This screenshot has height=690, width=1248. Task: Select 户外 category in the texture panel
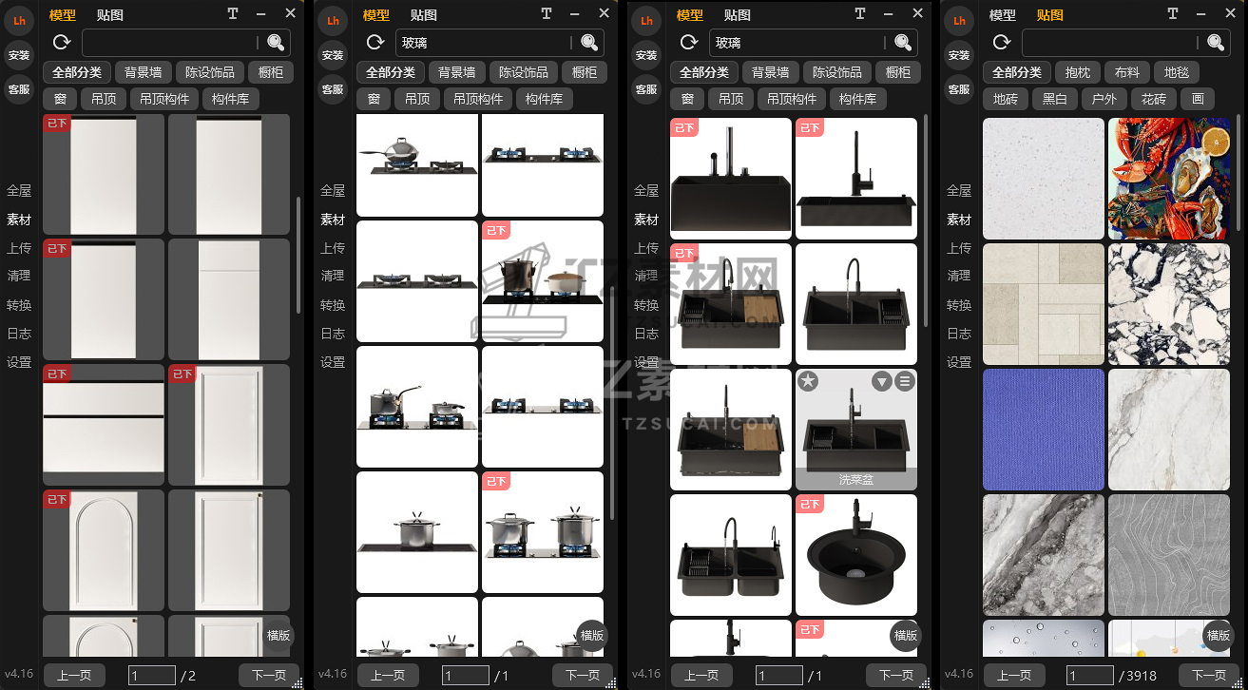coord(1104,99)
